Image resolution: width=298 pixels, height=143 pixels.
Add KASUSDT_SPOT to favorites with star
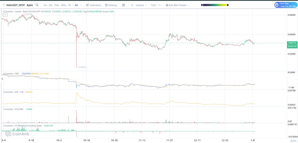[4, 5]
